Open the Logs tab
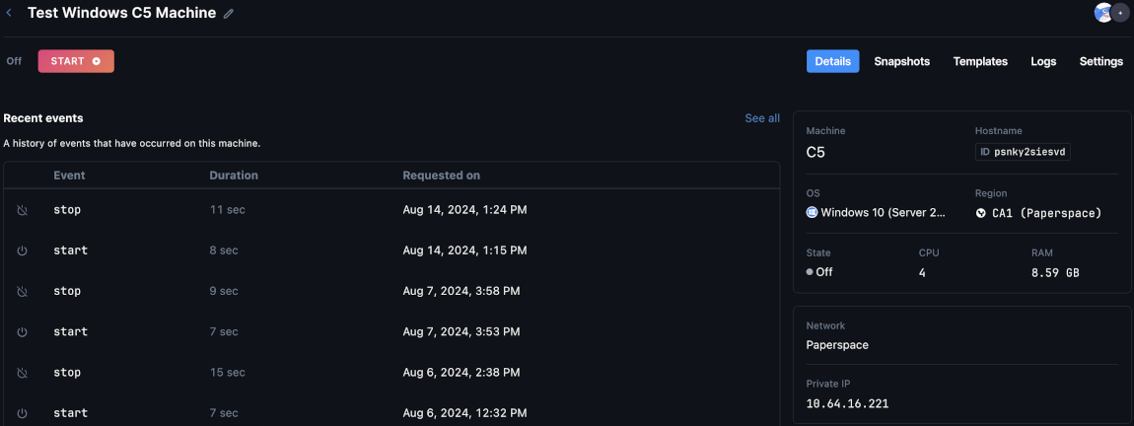Image resolution: width=1134 pixels, height=426 pixels. point(1043,61)
